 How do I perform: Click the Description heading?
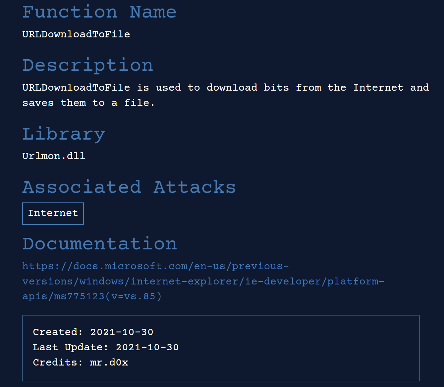pos(88,65)
